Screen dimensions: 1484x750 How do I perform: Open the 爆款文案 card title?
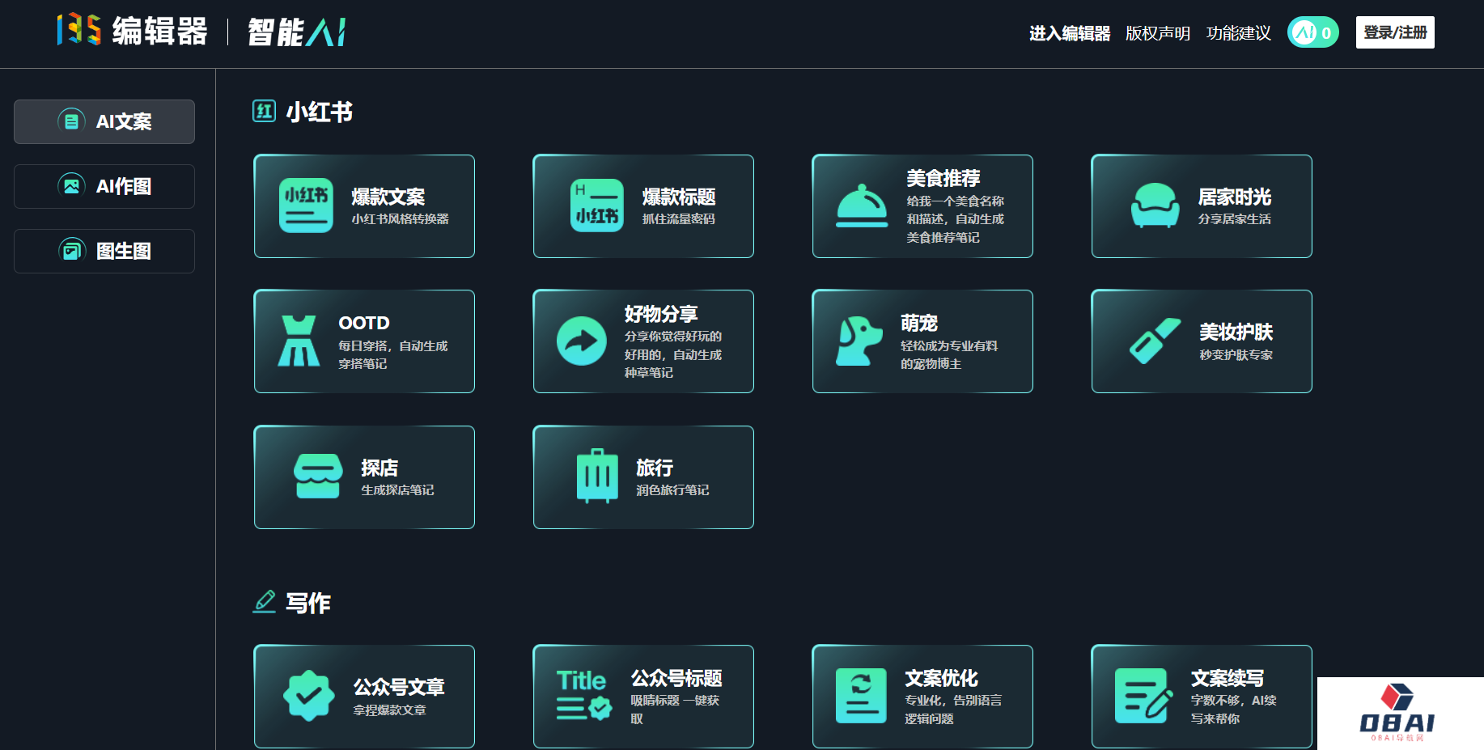point(388,197)
